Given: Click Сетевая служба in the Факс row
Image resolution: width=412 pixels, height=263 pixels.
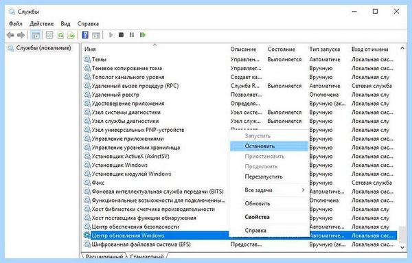Looking at the screenshot, I should point(371,183).
